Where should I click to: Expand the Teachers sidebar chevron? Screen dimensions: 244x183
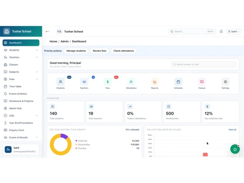[x=37, y=57]
